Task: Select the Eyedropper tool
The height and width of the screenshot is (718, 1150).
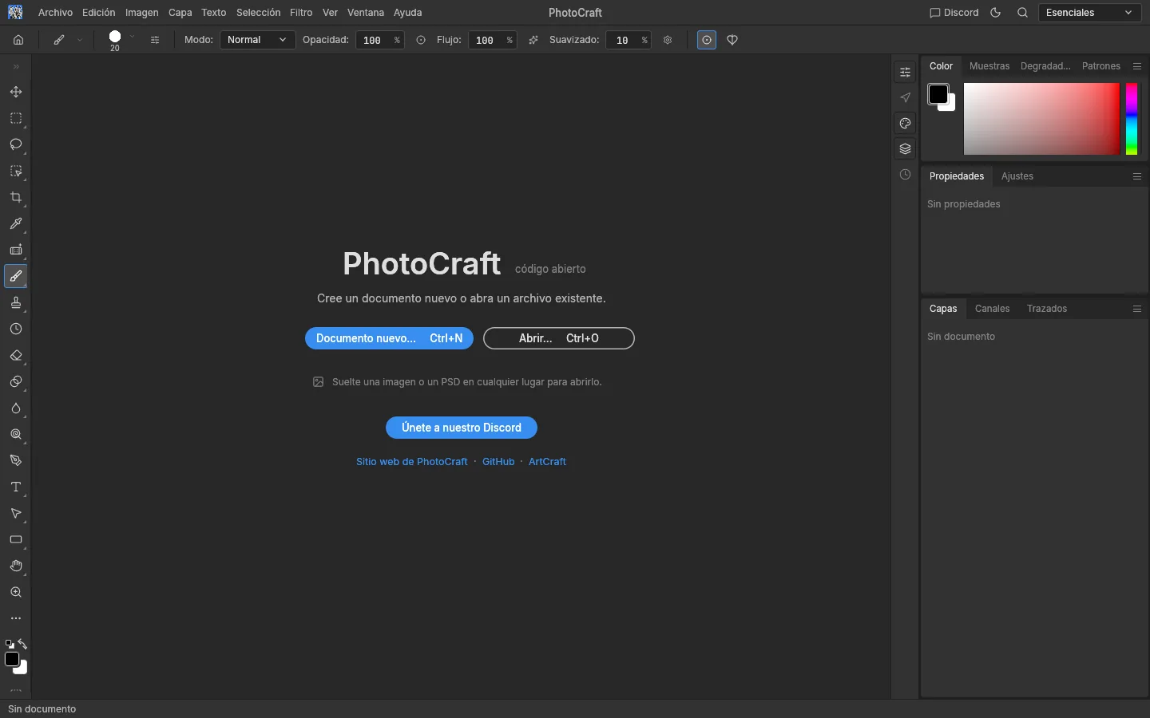Action: tap(16, 224)
